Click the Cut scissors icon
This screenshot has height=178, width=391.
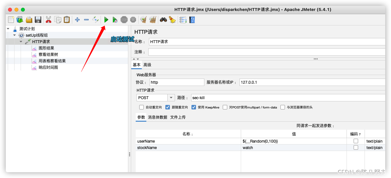pyautogui.click(x=49, y=20)
